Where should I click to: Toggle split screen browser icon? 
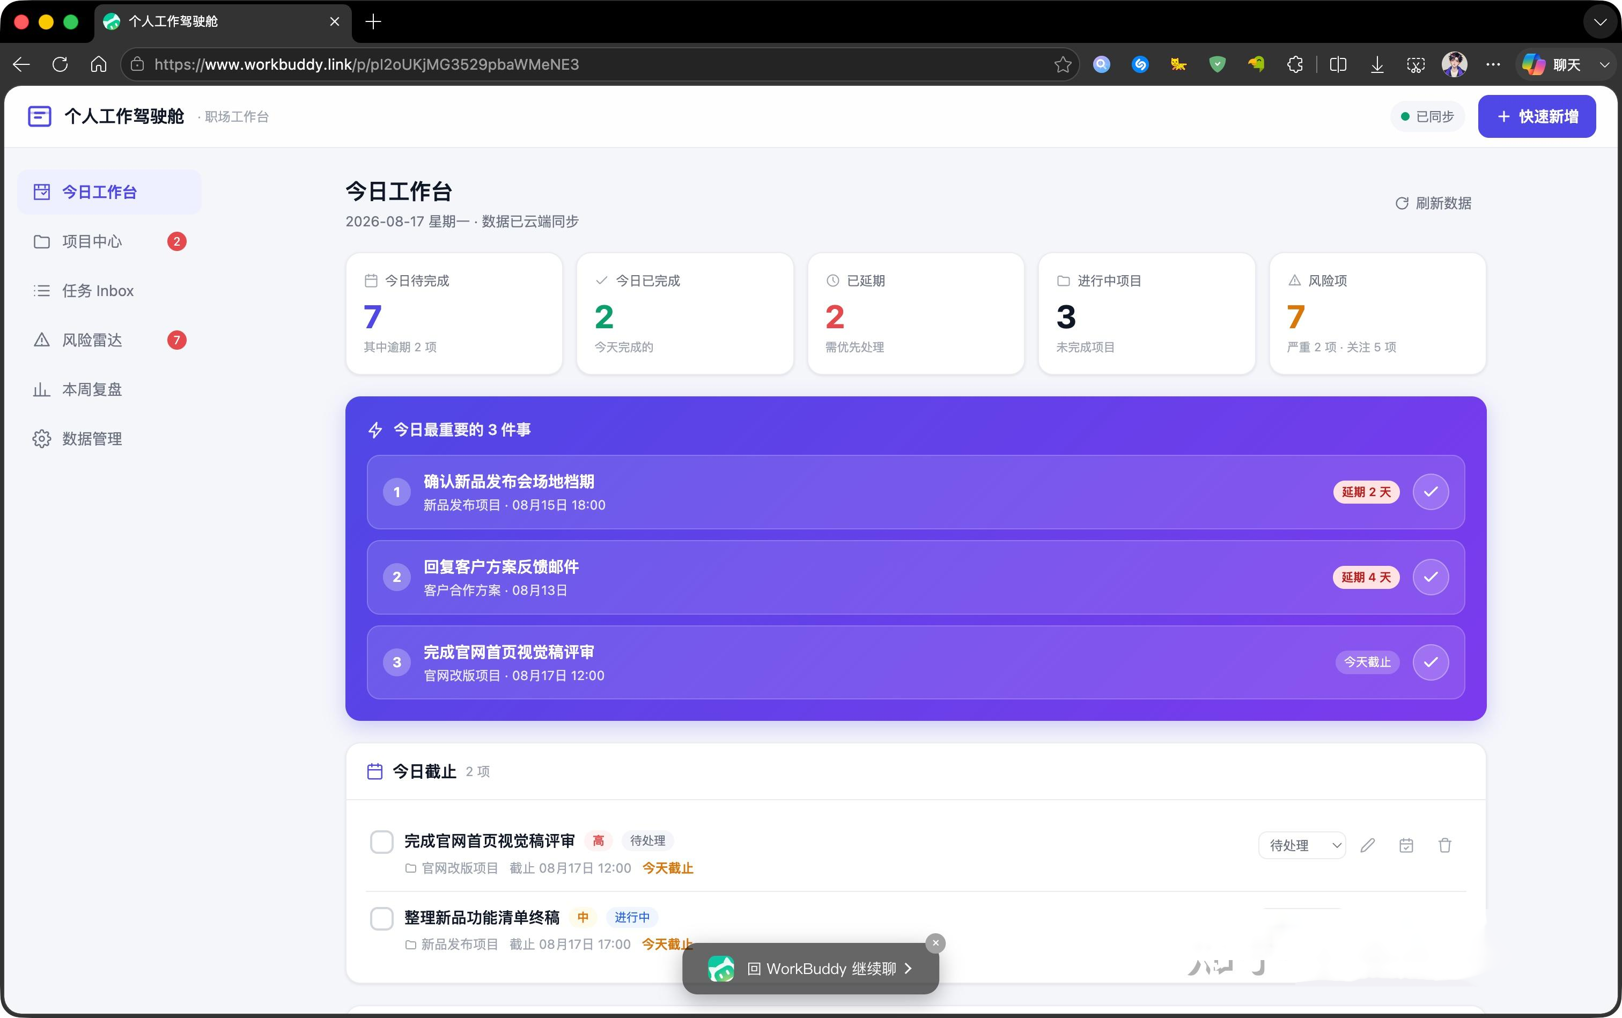pyautogui.click(x=1338, y=65)
